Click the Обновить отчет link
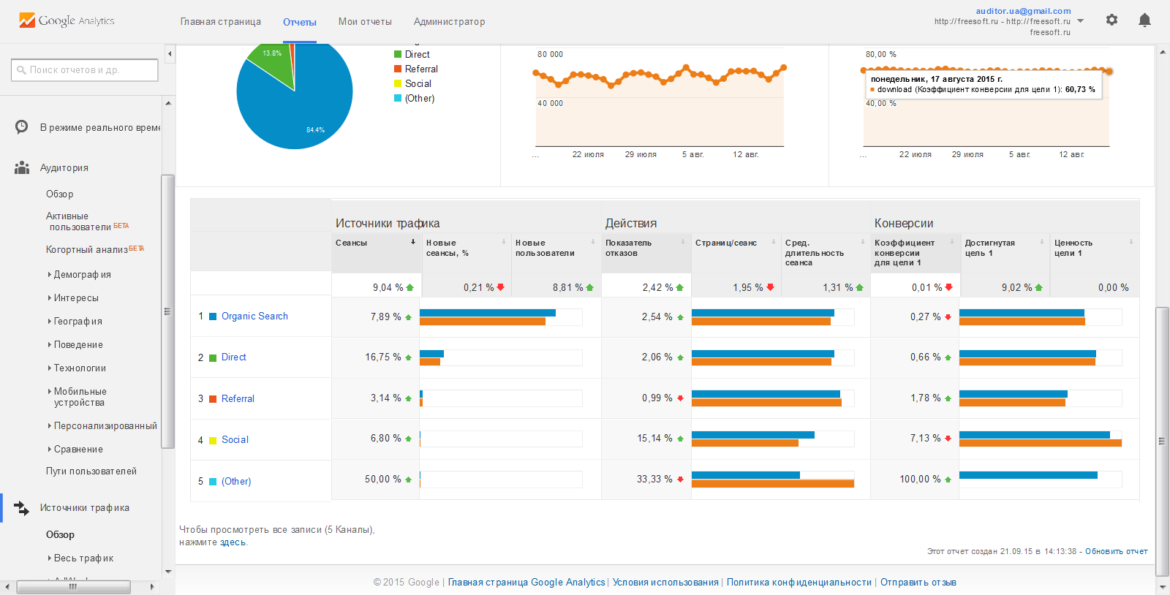The width and height of the screenshot is (1170, 595). point(1116,551)
